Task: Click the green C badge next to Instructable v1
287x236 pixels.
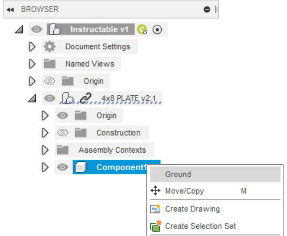Action: [142, 29]
